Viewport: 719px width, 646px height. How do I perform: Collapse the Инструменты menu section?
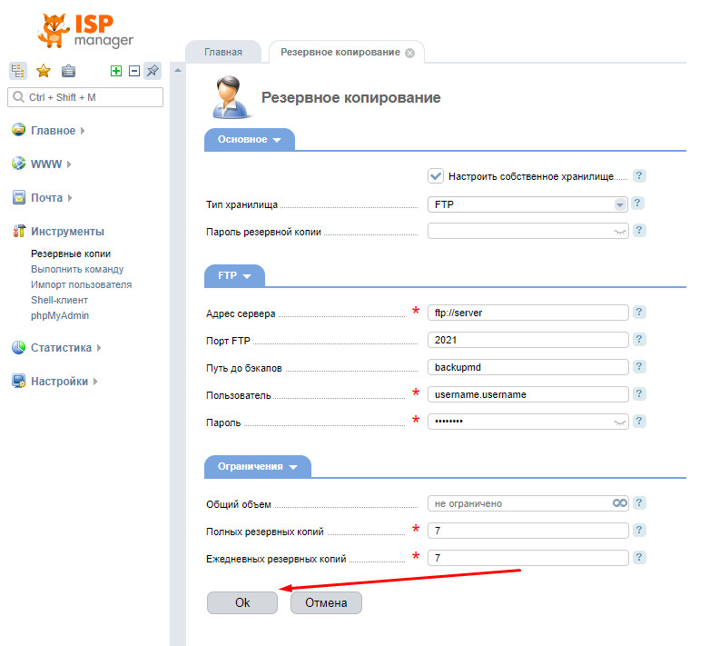67,232
